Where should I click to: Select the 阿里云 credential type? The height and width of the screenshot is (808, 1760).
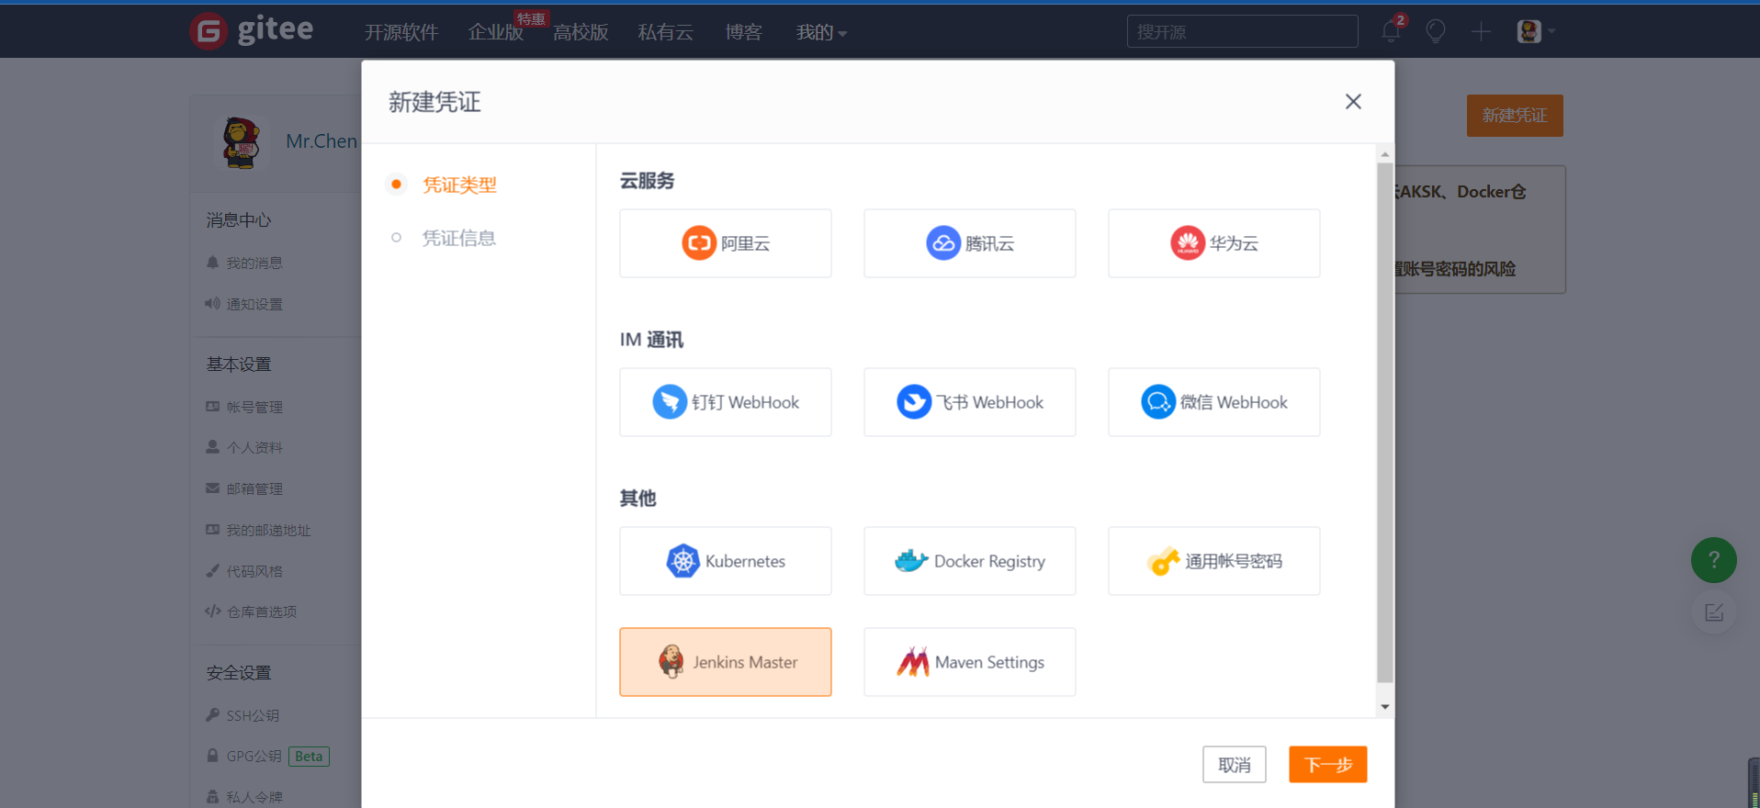pos(725,243)
